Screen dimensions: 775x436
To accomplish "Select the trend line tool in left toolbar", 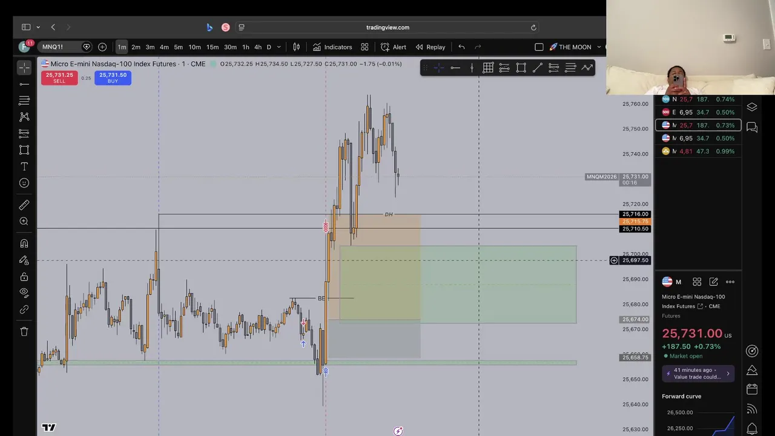I will [x=24, y=84].
